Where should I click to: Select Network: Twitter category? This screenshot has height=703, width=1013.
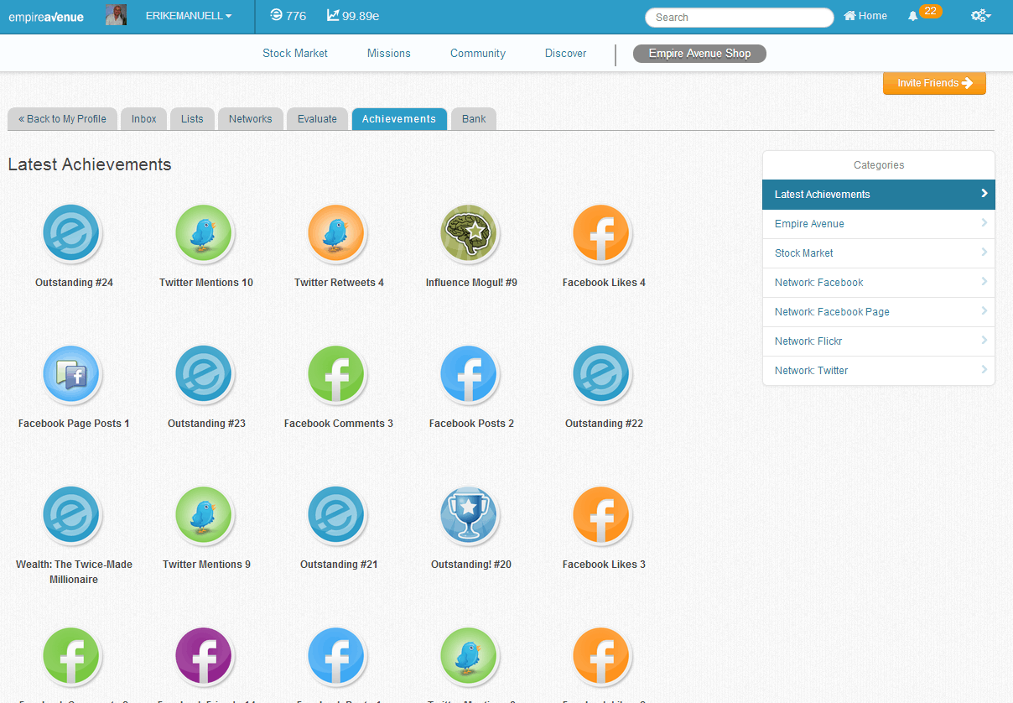879,371
